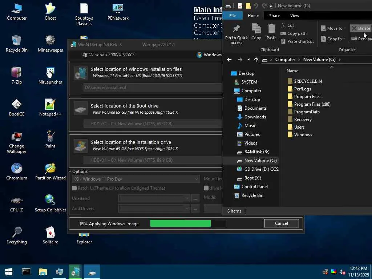Open the Copy to dropdown in ribbon
372x279 pixels.
tap(333, 39)
